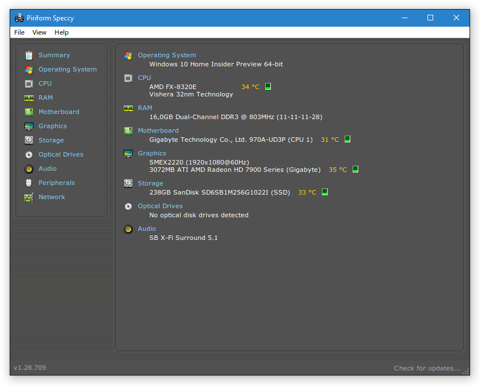The image size is (482, 388).
Task: Open the Graphics heading link in main panel
Action: [152, 153]
